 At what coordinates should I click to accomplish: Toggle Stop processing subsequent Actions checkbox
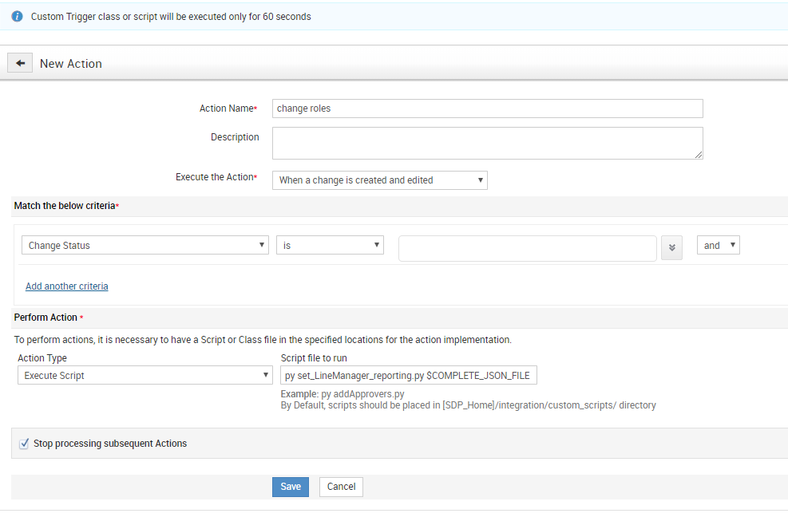[x=24, y=443]
